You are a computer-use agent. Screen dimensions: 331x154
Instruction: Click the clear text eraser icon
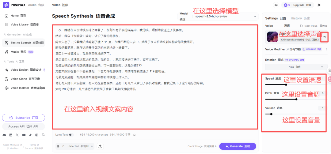point(134,135)
